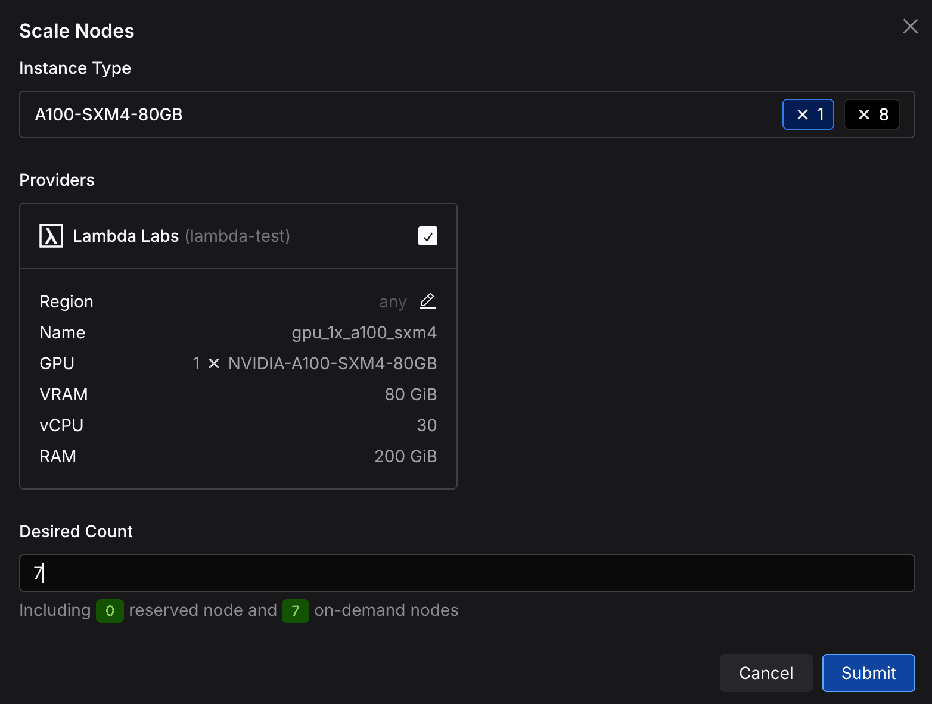Screen dimensions: 932x704
Task: Select the × 1 GPU count option
Action: [808, 114]
